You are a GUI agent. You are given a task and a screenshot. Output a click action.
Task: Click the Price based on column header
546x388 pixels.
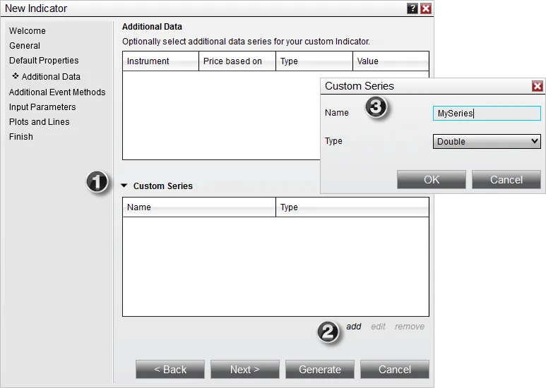237,61
